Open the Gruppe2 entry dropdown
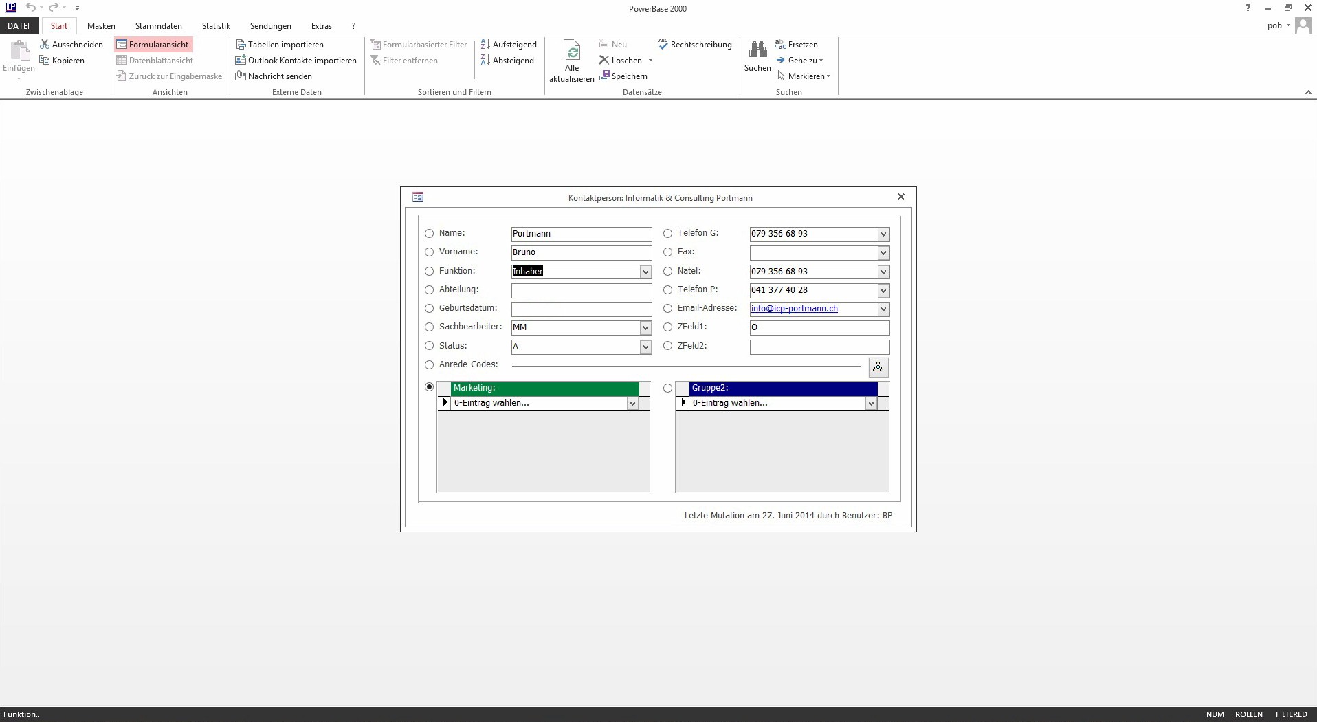Screen dimensions: 1317x722 click(x=871, y=404)
